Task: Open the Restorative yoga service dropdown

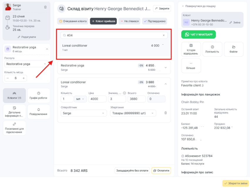Action: [x=26, y=64]
